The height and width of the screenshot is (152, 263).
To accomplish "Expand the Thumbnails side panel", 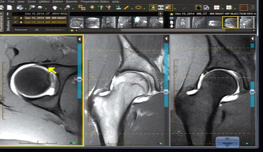I will (2, 22).
